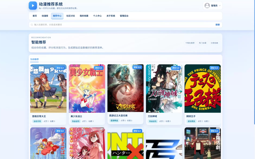Click the 美少女战士 title text

coord(76,116)
